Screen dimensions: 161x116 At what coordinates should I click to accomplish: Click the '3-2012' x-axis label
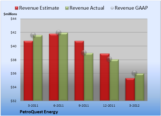tap(134, 106)
